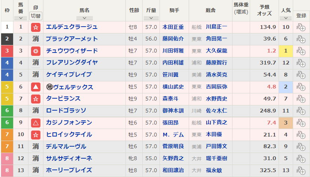Screen dimensions: 310x177
Task: Click odds value 325.5
Action: [268, 171]
